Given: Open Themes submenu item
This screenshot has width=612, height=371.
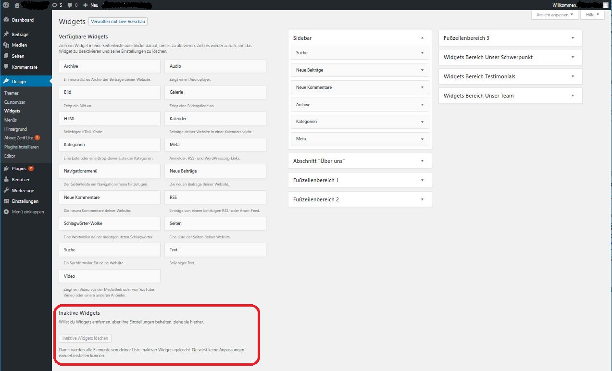Looking at the screenshot, I should 12,93.
